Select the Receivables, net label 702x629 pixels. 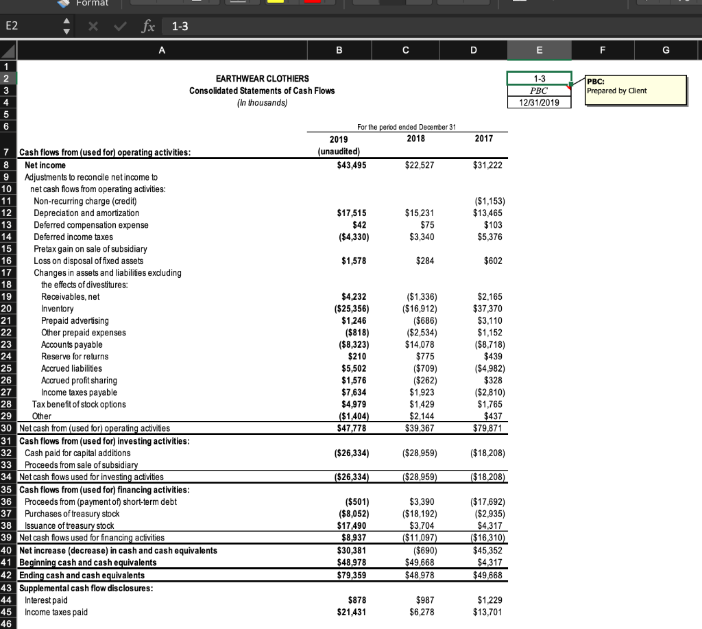(71, 296)
